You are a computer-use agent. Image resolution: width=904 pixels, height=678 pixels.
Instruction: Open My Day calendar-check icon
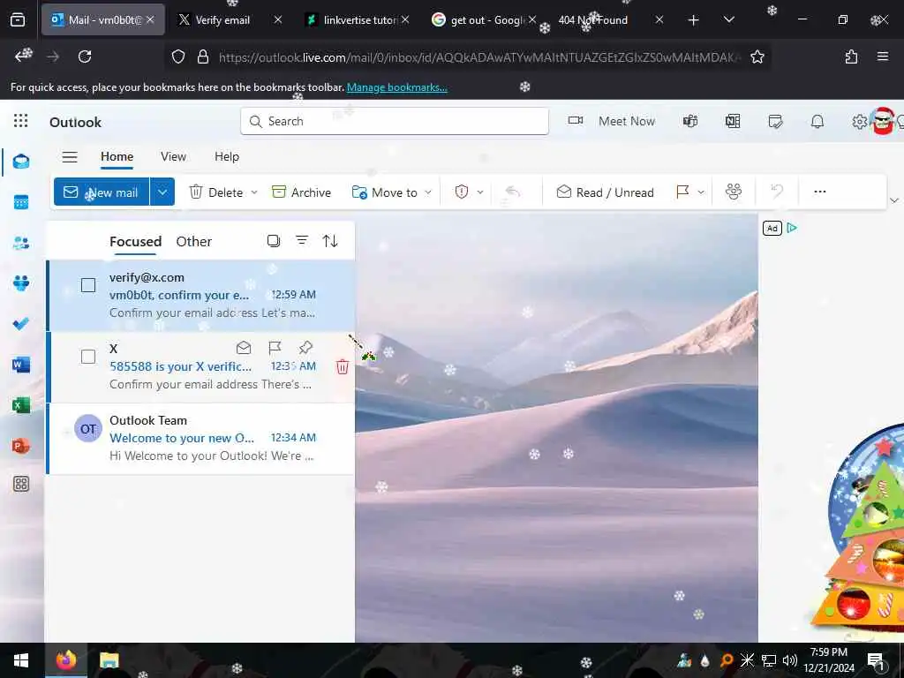click(775, 121)
